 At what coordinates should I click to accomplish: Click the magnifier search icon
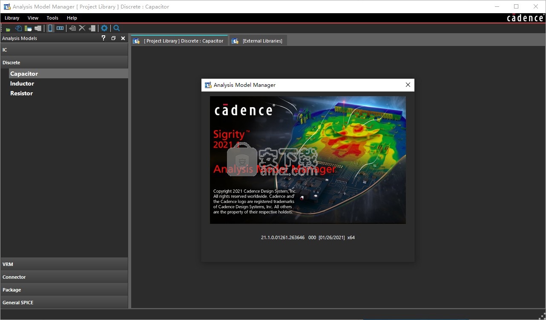tap(117, 29)
